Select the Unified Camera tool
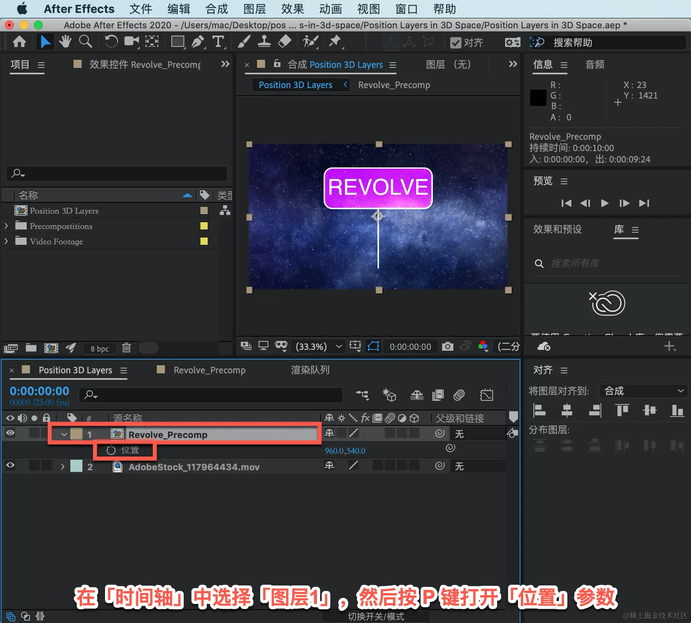 (131, 41)
